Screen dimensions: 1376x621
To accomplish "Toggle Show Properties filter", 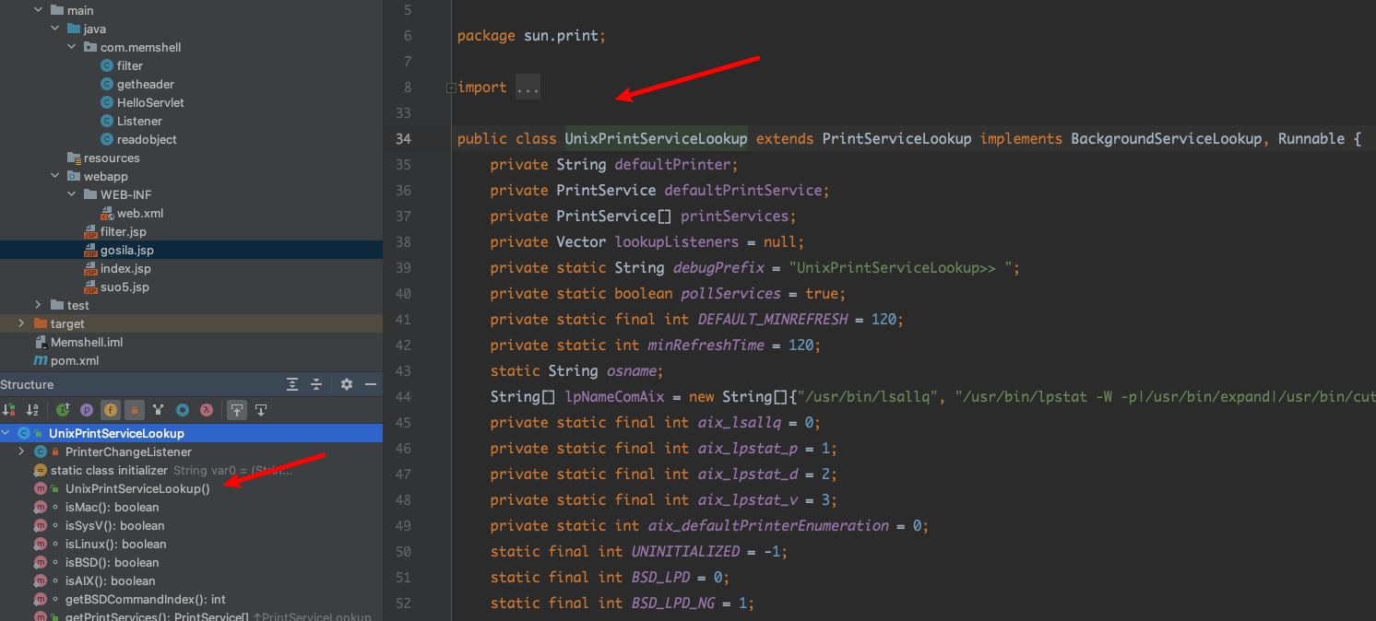I will point(87,410).
